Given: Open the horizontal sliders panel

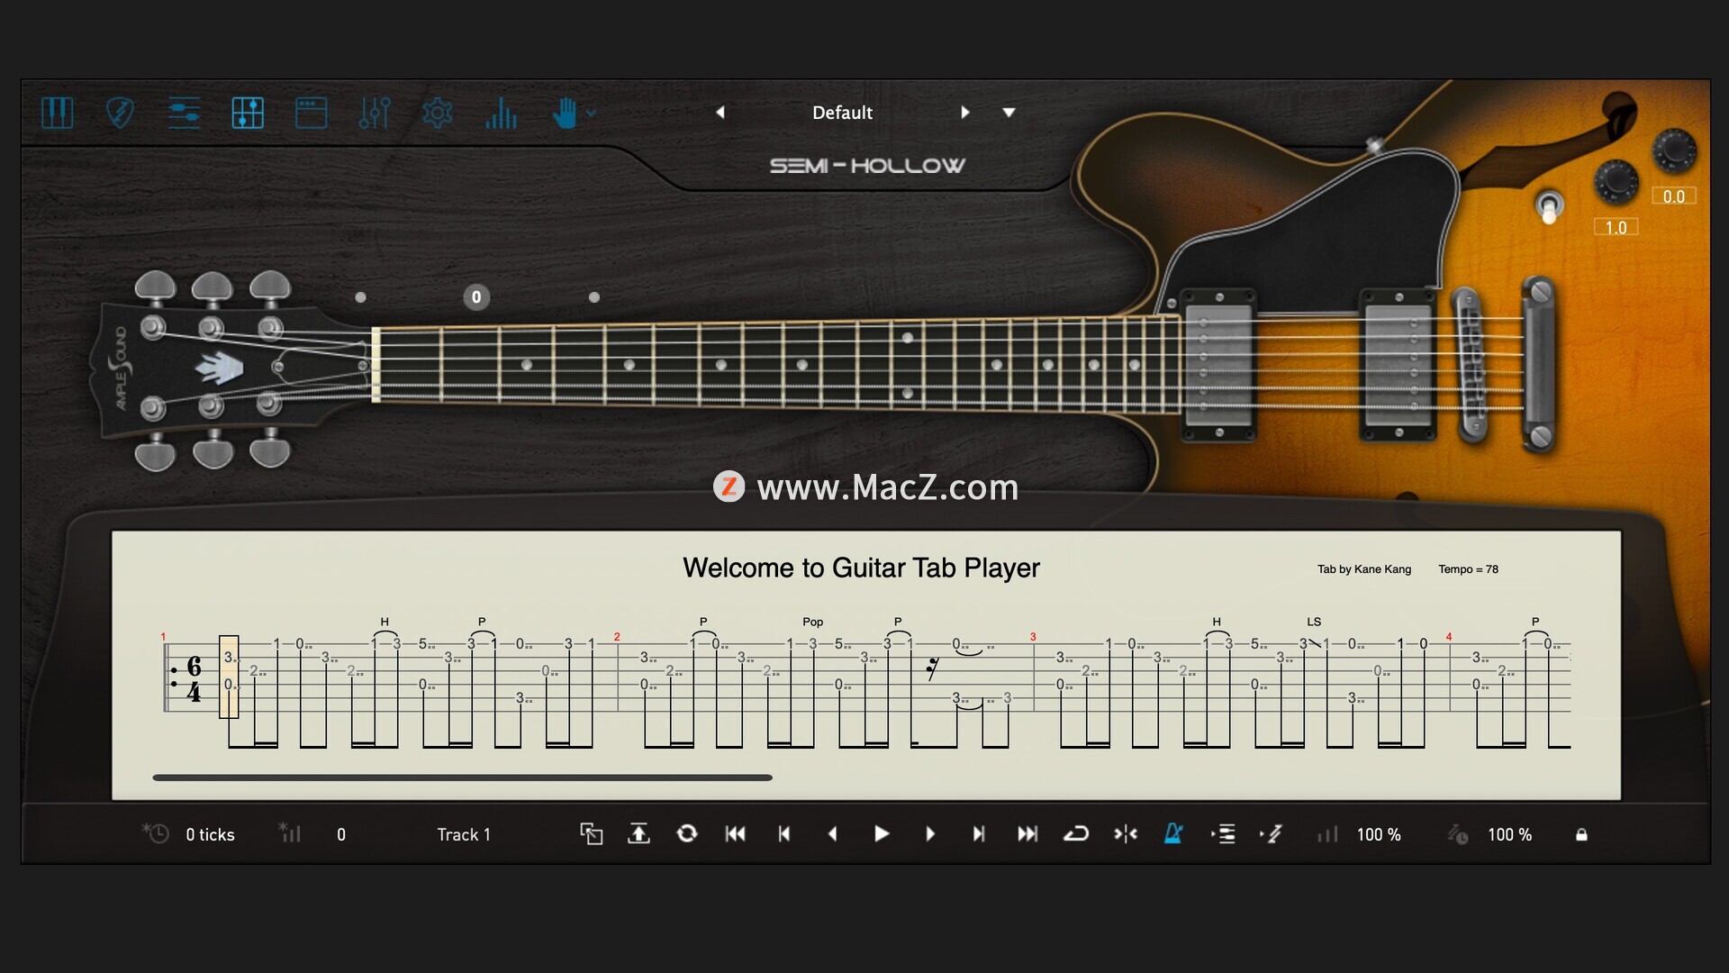Looking at the screenshot, I should click(x=184, y=113).
